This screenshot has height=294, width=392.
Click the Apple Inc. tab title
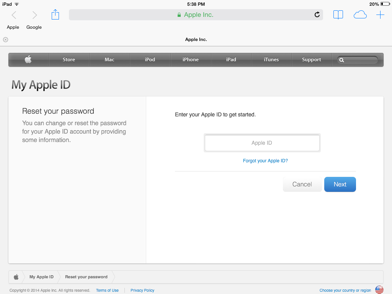point(196,39)
